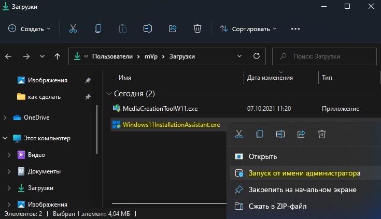Collapse the Сегодня (2) group
Viewport: 381px width, 219px height.
pyautogui.click(x=109, y=94)
